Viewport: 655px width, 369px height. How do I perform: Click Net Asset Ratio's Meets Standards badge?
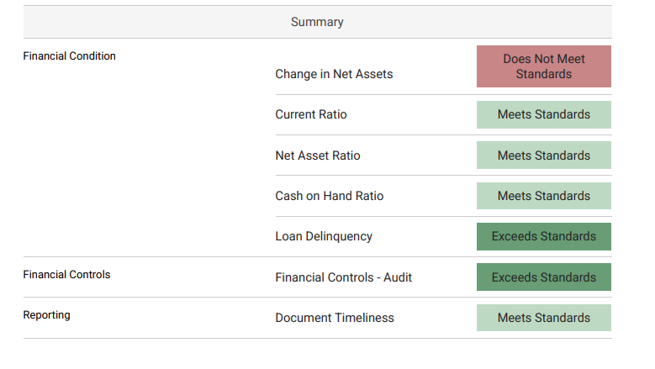coord(544,156)
